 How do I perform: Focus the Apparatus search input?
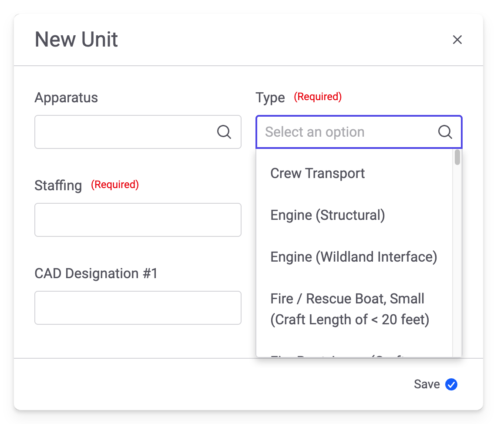click(126, 132)
